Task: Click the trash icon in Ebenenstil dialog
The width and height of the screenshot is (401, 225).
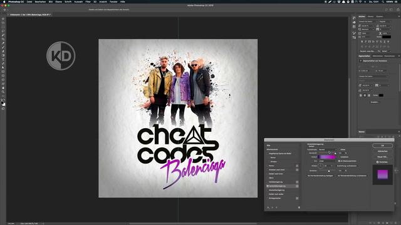Action: (299, 207)
